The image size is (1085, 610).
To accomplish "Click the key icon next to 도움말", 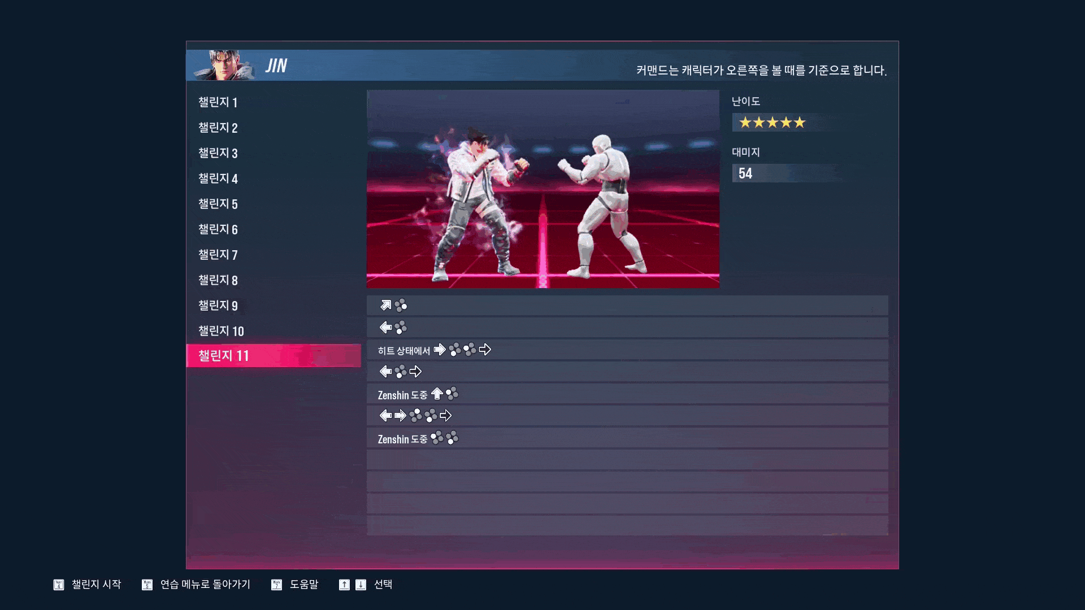I will tap(276, 585).
